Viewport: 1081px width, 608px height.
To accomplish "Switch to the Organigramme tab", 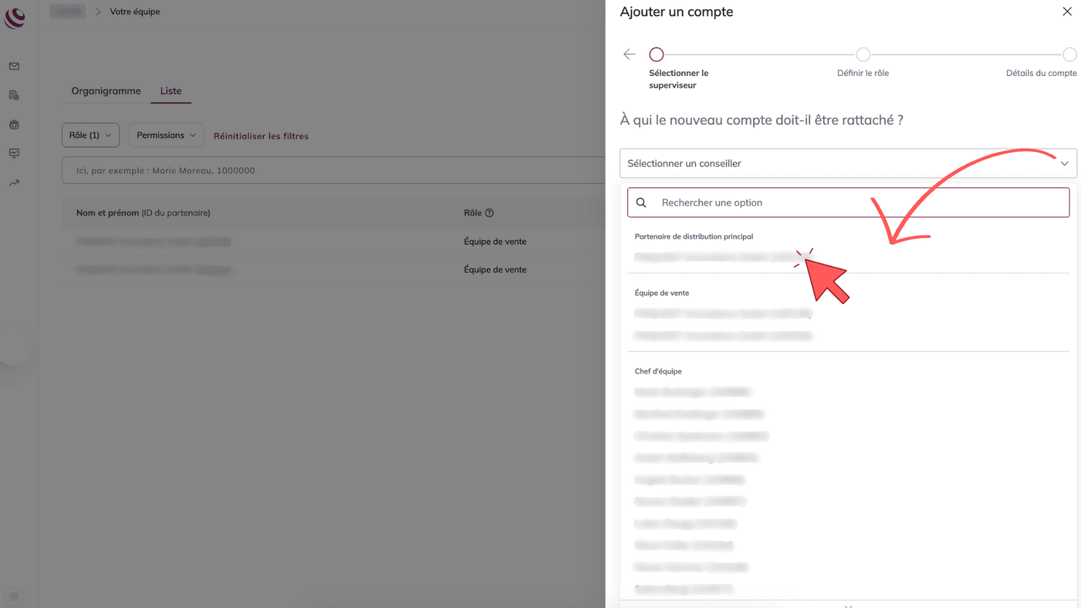I will tap(106, 91).
